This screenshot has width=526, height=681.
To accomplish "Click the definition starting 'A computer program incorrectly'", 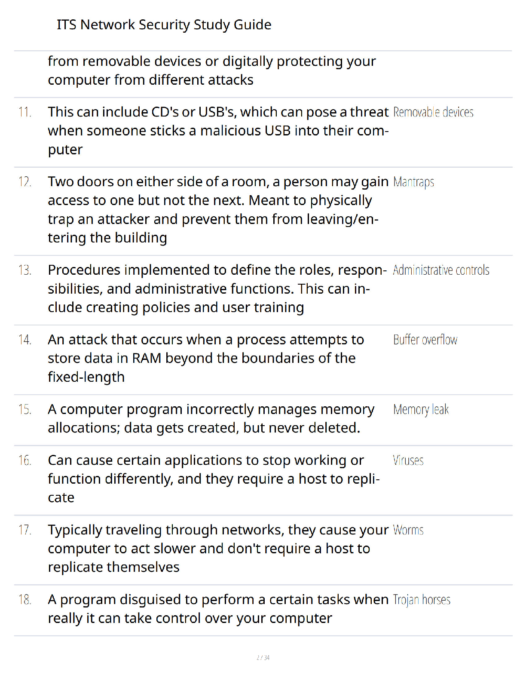I will tap(211, 419).
